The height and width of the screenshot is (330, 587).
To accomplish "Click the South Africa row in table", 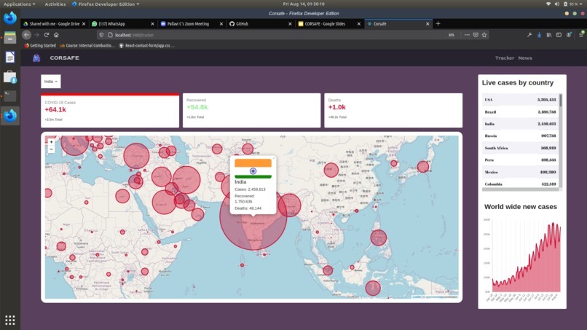I will pyautogui.click(x=521, y=148).
